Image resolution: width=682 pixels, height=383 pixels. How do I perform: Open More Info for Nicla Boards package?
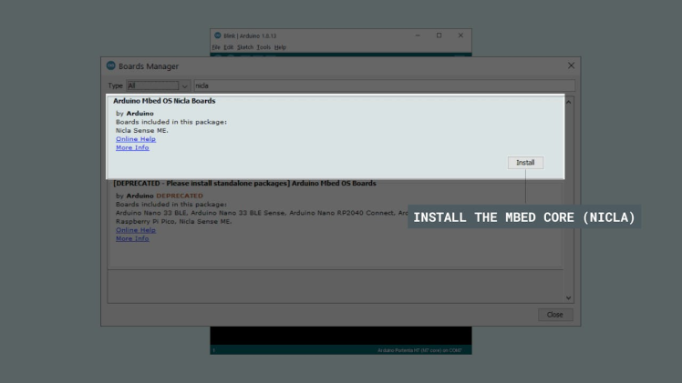(132, 147)
